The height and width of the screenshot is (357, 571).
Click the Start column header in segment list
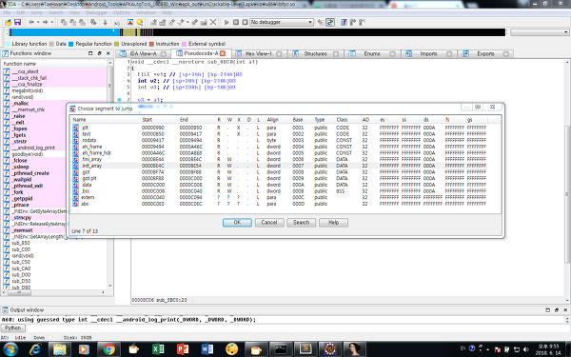coord(159,120)
